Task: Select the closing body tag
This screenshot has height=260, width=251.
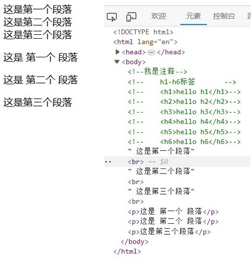Action: point(134,242)
